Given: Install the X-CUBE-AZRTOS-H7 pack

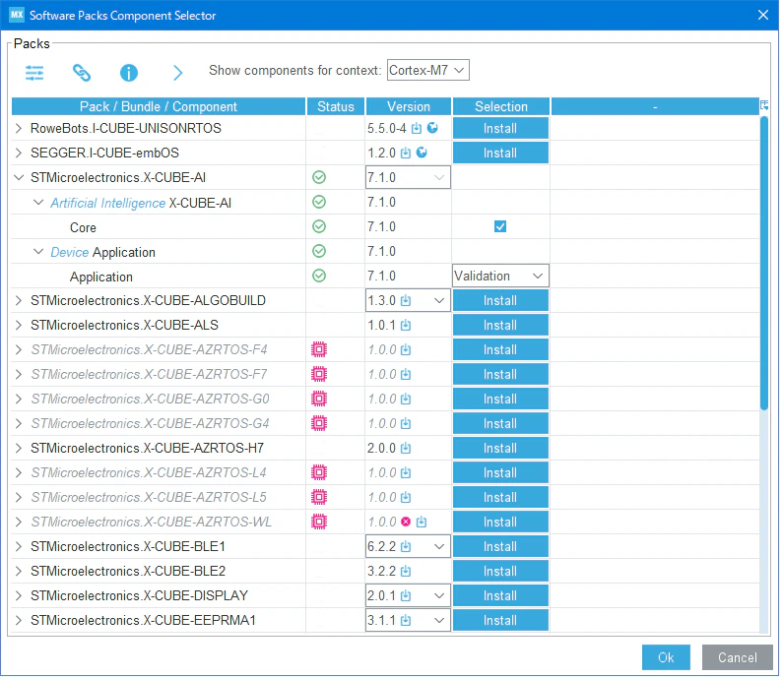Looking at the screenshot, I should pyautogui.click(x=500, y=449).
